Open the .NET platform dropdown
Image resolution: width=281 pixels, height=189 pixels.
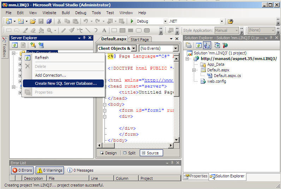[222, 21]
